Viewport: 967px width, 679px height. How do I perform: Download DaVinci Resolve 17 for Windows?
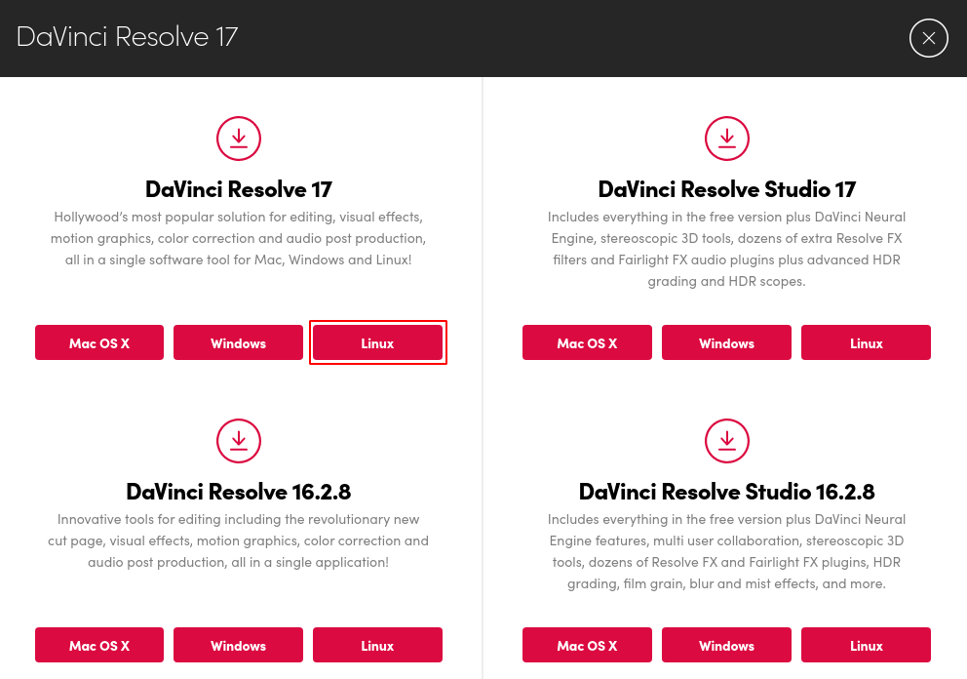tap(238, 342)
